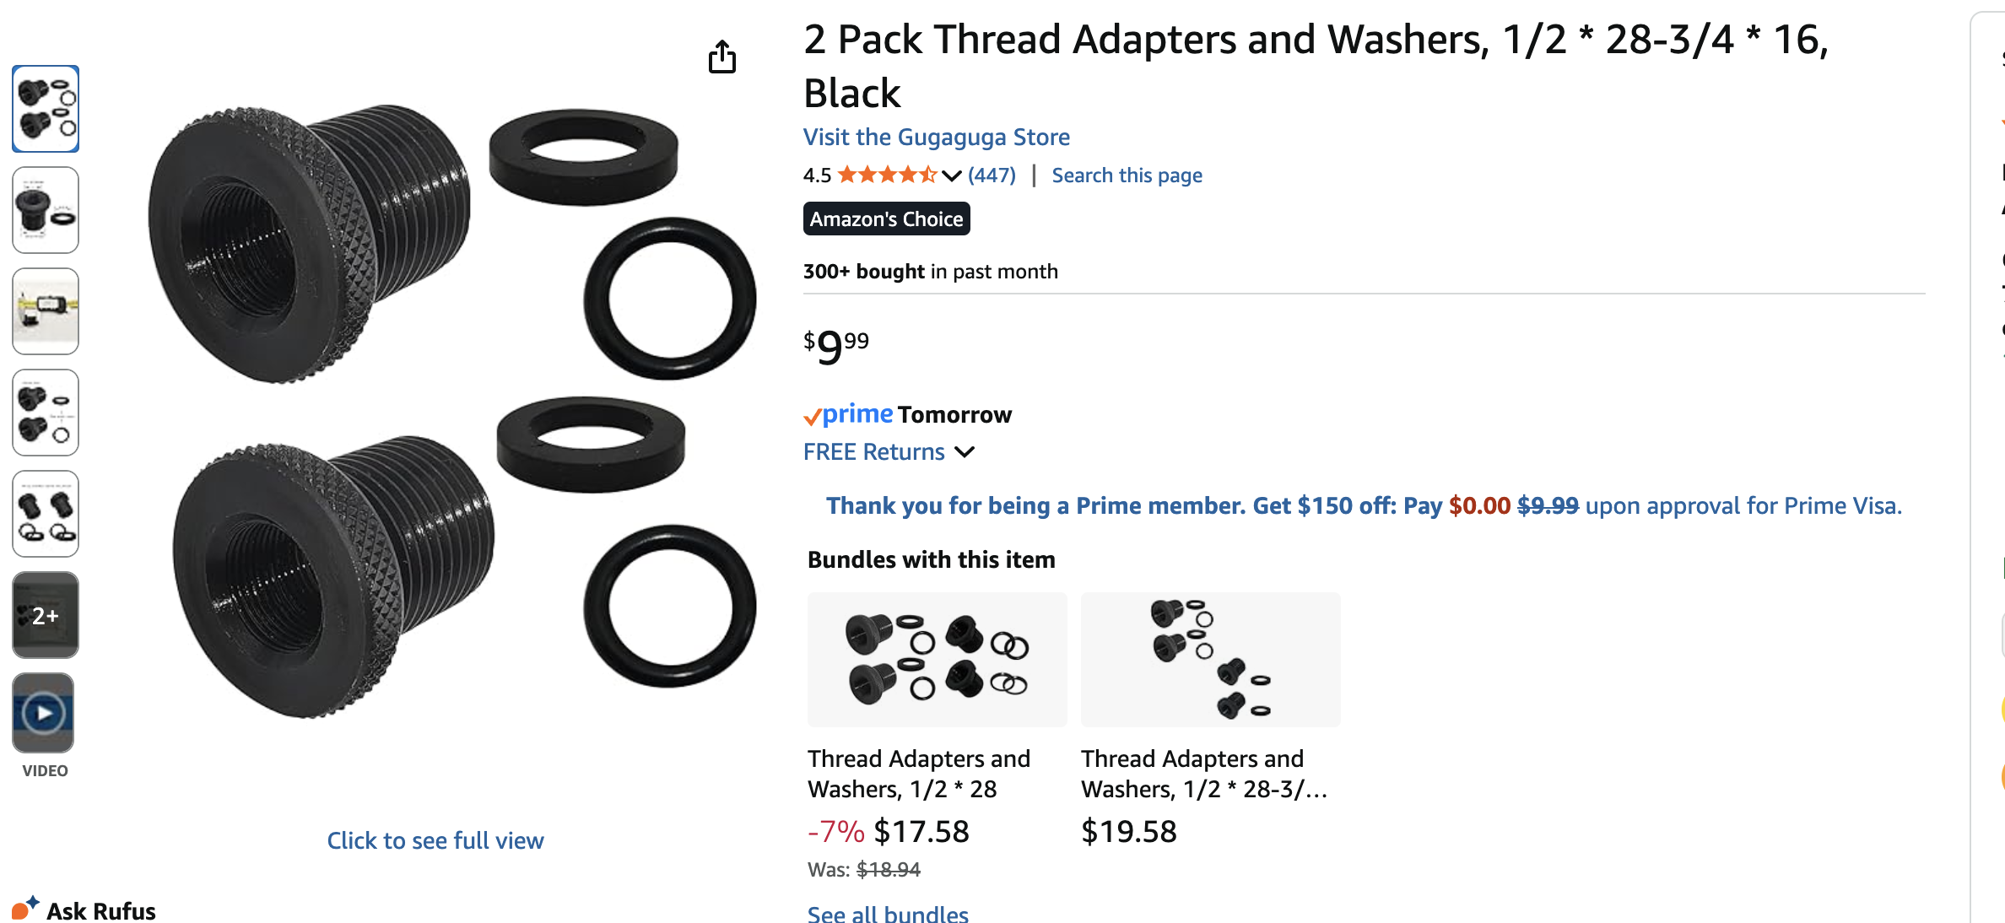Visit the Gugaguga Store link
The height and width of the screenshot is (923, 2005).
pyautogui.click(x=936, y=137)
